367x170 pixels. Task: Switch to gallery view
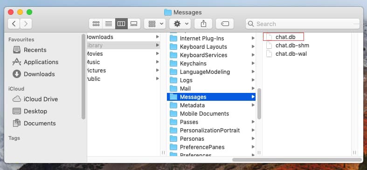[x=134, y=24]
